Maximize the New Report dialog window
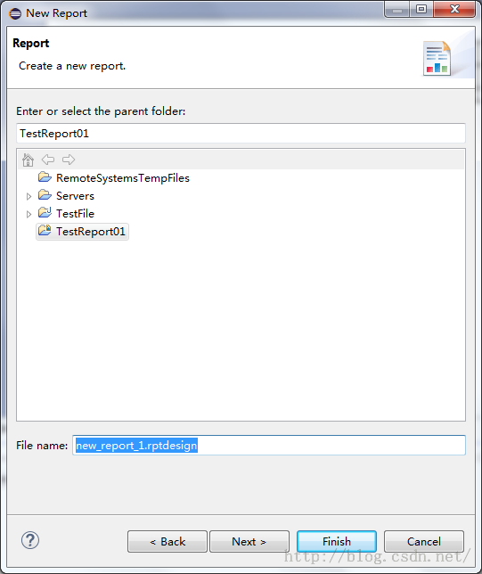 click(421, 9)
